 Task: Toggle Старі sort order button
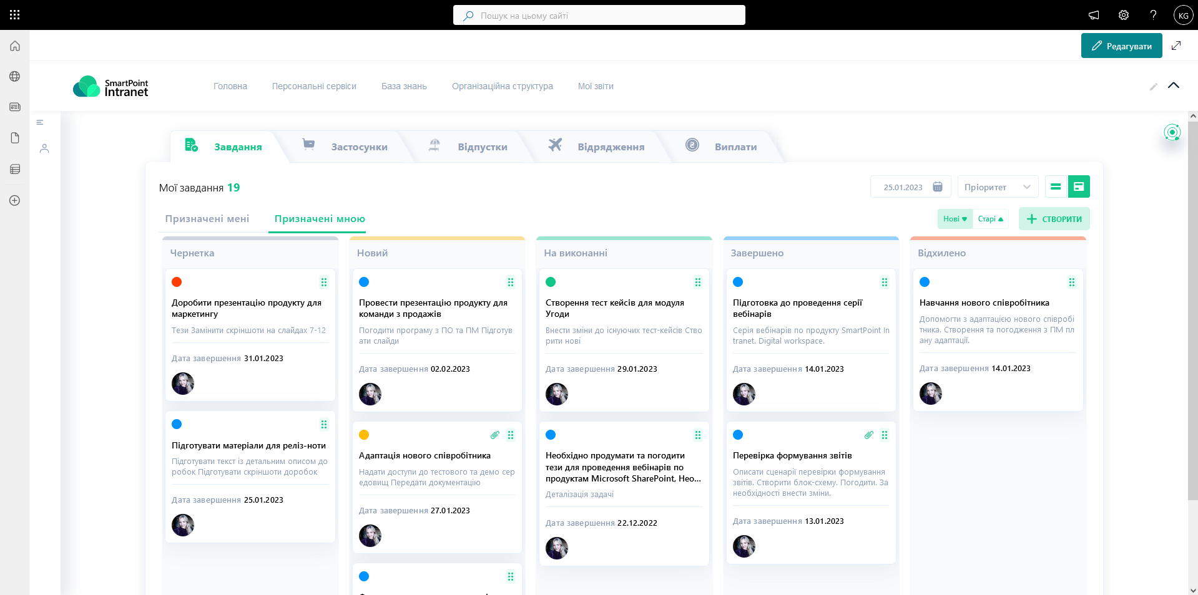[x=990, y=219]
